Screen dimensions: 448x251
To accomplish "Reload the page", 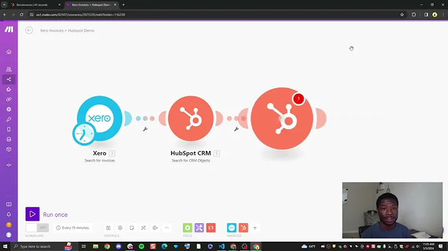I will pyautogui.click(x=21, y=14).
